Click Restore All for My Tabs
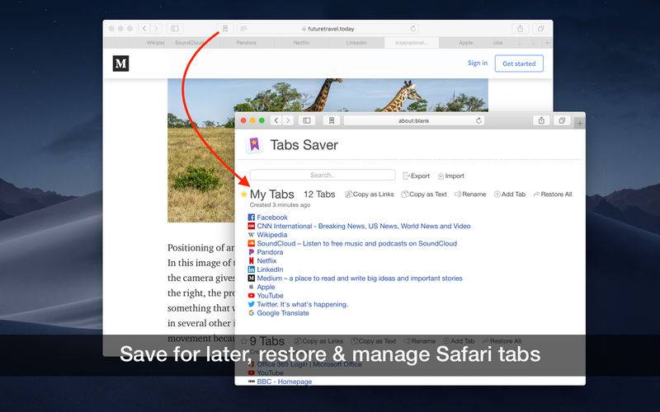660x412 pixels. pos(553,194)
